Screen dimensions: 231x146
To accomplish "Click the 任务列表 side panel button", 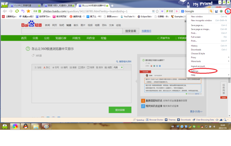I will pos(224,89).
